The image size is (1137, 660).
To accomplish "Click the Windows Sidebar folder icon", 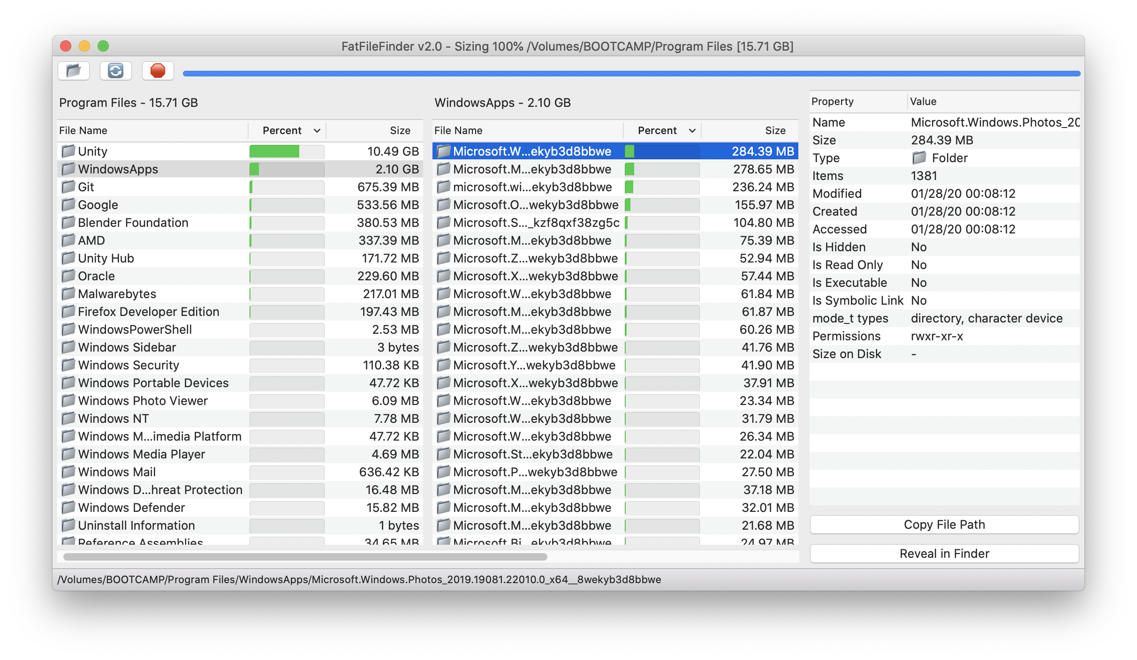I will coord(68,347).
